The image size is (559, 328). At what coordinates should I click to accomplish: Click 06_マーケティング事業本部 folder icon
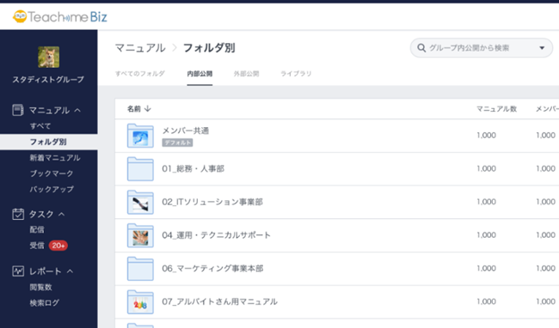coord(140,269)
